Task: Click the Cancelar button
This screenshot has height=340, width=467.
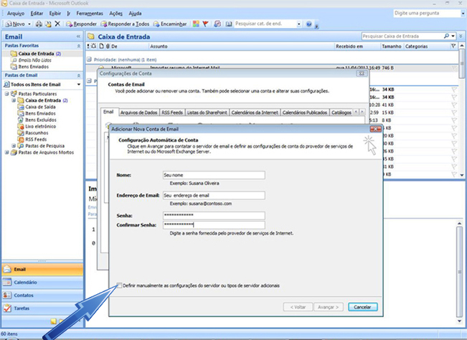Action: click(x=362, y=307)
